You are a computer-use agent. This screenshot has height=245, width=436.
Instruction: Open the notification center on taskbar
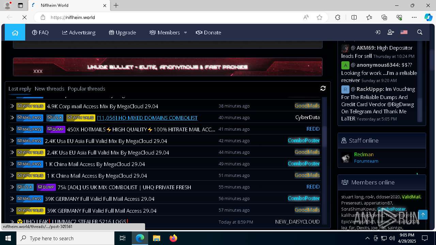coord(425,238)
